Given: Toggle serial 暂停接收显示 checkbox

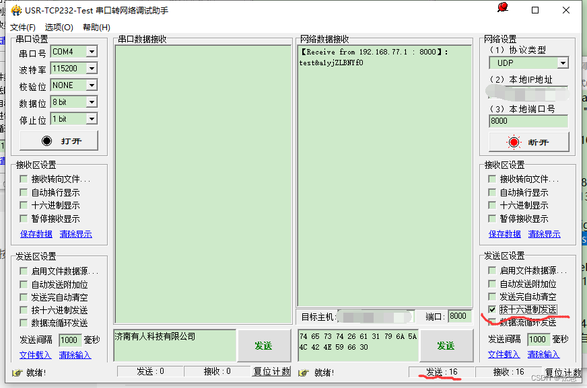Looking at the screenshot, I should pos(24,219).
